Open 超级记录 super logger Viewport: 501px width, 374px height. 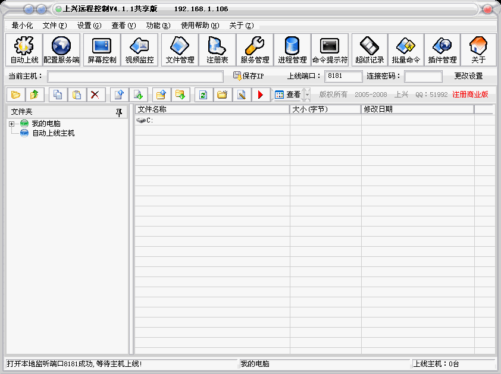(370, 50)
